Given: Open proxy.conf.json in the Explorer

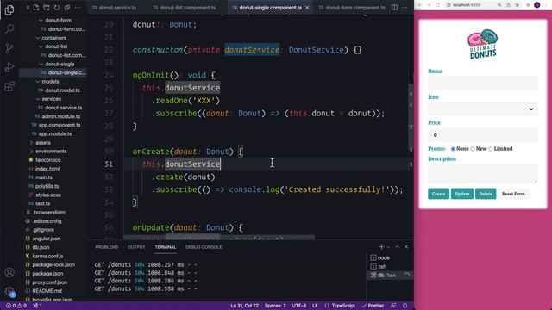Looking at the screenshot, I should (x=49, y=282).
